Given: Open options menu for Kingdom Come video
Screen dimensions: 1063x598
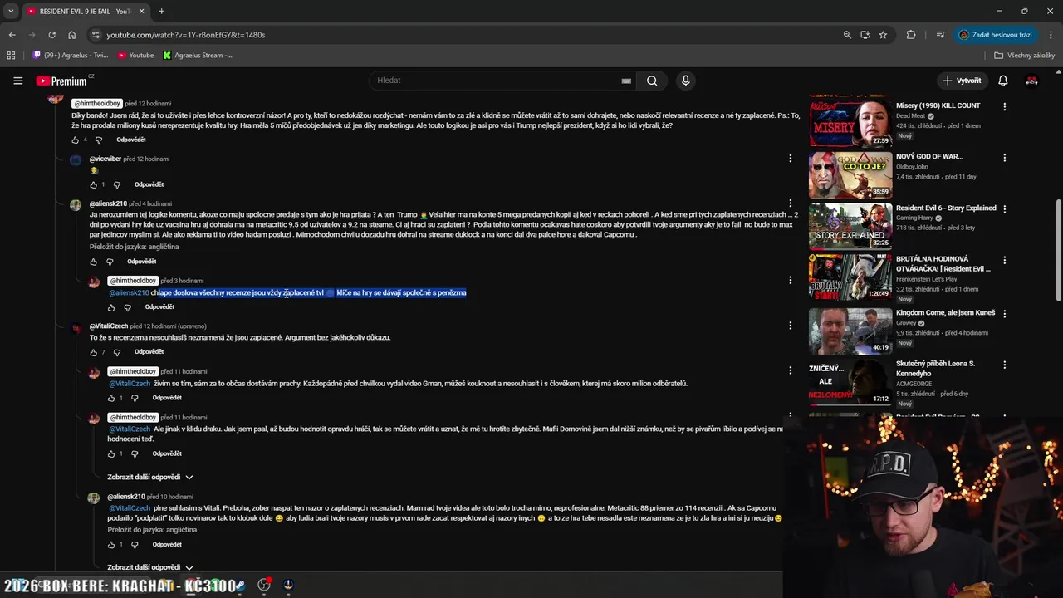Looking at the screenshot, I should [1004, 314].
